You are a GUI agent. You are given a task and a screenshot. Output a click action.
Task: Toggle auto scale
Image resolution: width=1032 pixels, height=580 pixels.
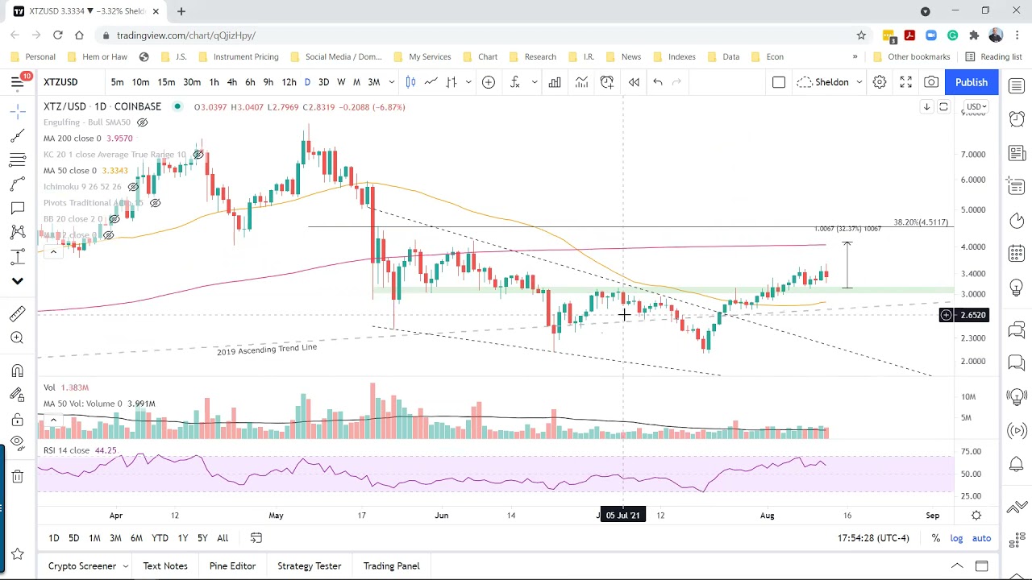pyautogui.click(x=981, y=538)
